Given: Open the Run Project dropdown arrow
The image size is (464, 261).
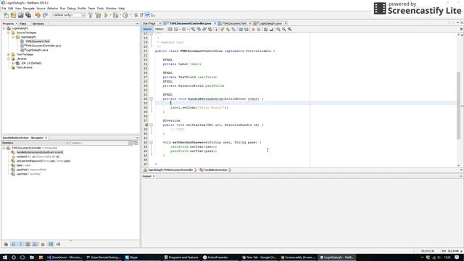Looking at the screenshot, I should pos(110,15).
